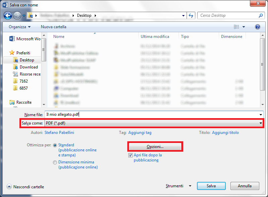
Task: Sort files by the Nome column header
Action: click(x=59, y=36)
